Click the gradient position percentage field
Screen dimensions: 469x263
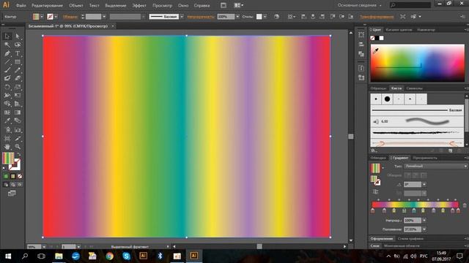(x=413, y=229)
